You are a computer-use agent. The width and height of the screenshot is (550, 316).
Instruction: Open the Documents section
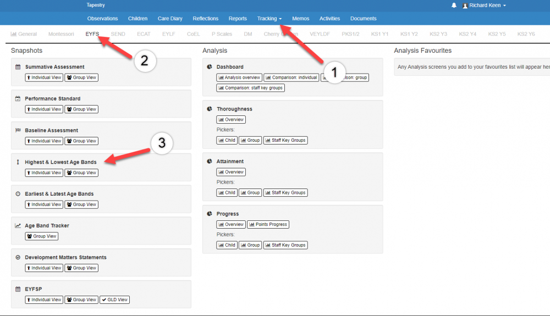click(x=363, y=19)
